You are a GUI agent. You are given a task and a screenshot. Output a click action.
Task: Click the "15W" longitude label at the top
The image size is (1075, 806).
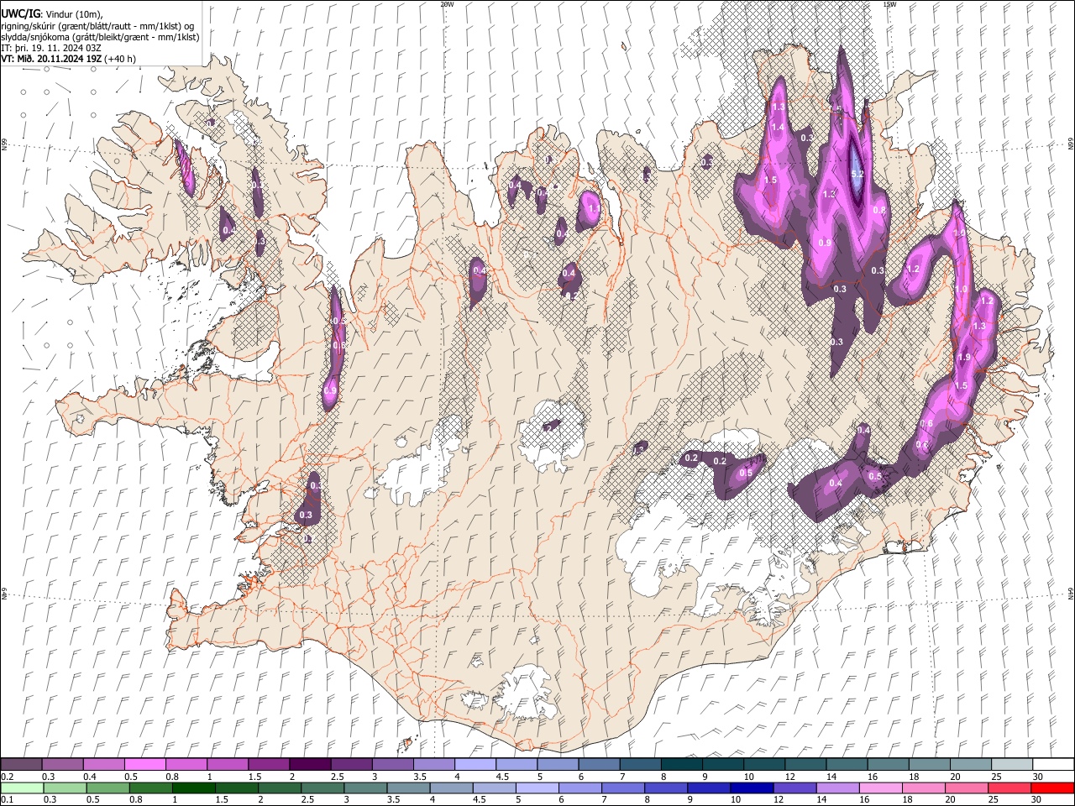pyautogui.click(x=889, y=4)
